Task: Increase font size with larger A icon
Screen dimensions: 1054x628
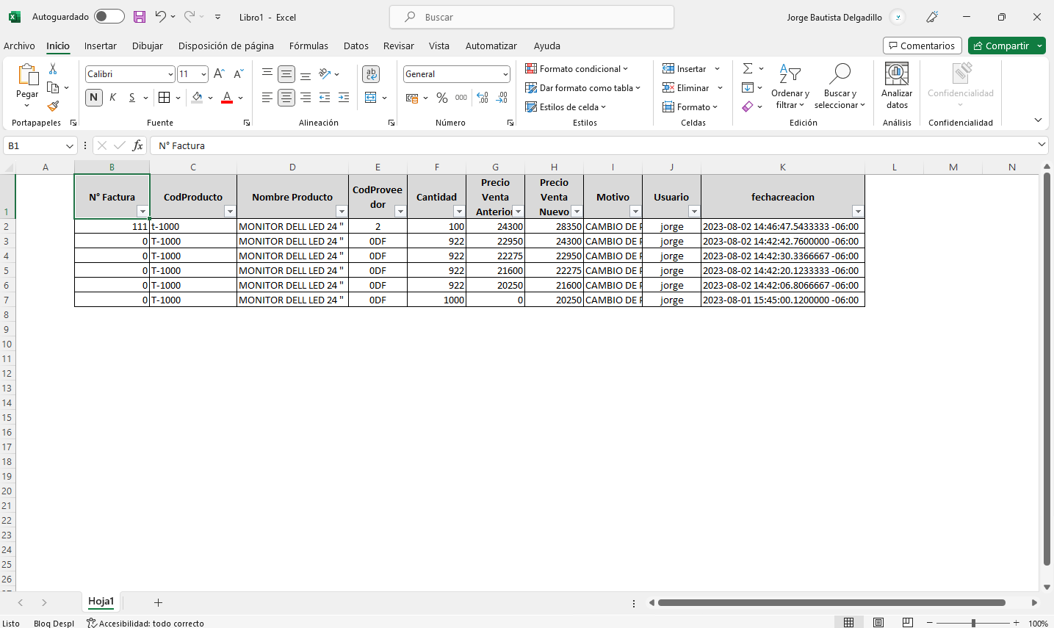Action: click(x=219, y=74)
